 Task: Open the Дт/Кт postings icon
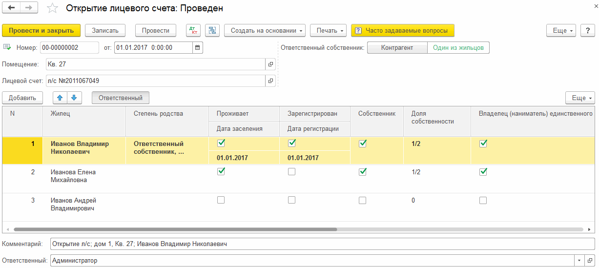point(193,30)
